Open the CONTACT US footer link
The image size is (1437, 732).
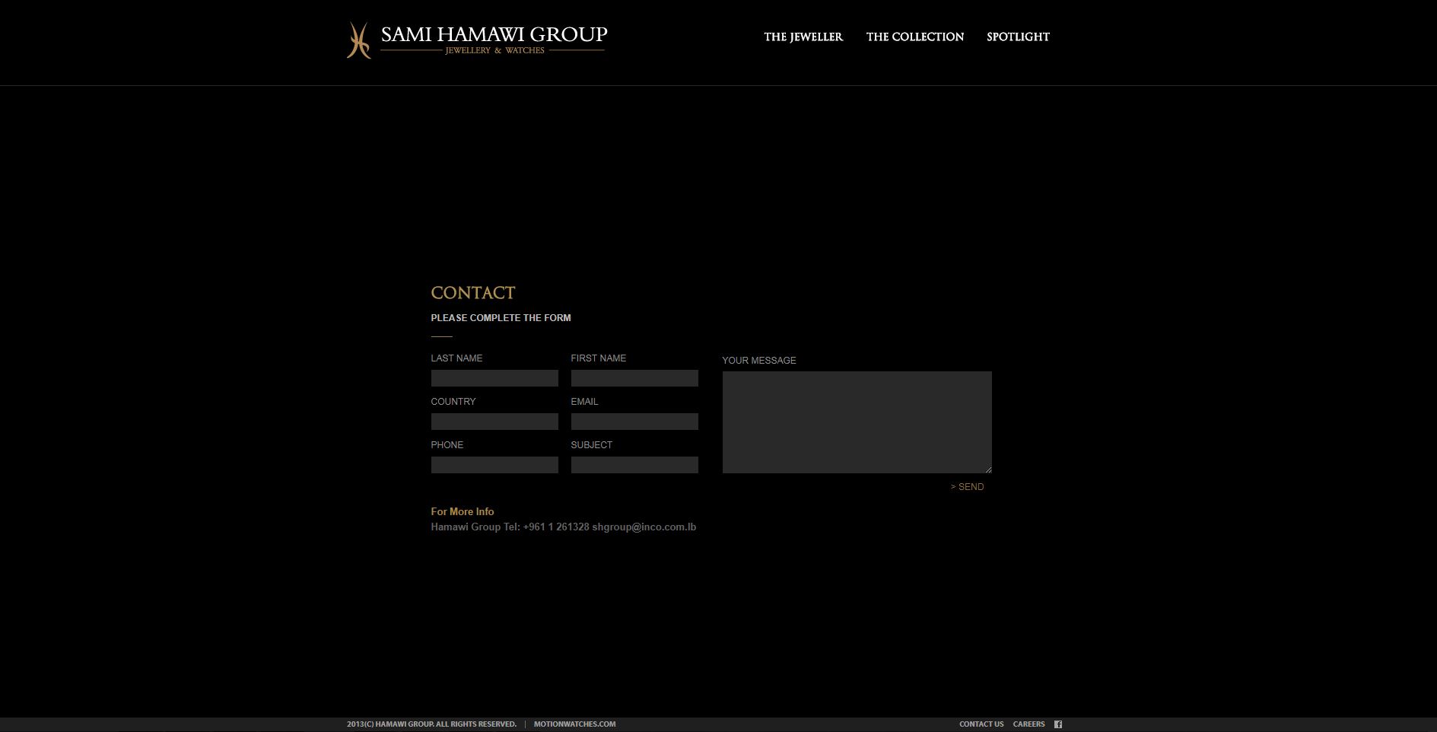tap(981, 724)
